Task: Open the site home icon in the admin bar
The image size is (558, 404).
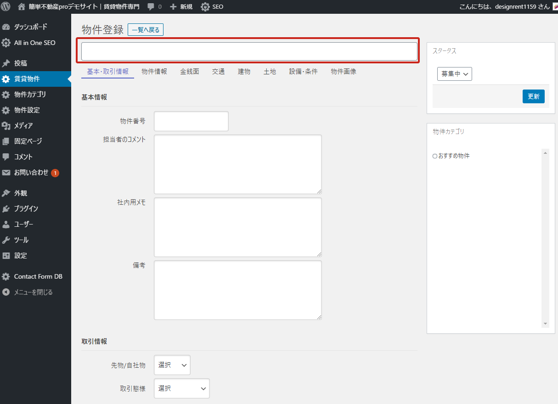Action: point(22,7)
